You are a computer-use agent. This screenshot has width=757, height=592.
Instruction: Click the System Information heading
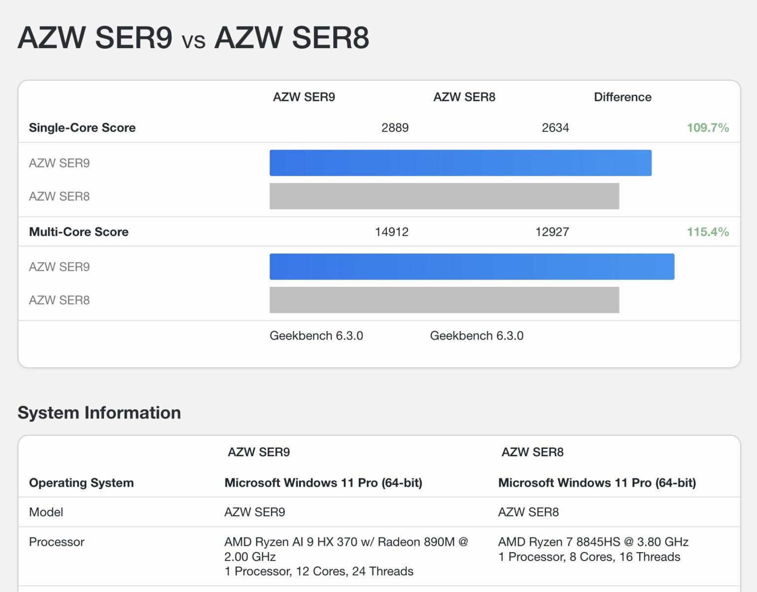99,413
